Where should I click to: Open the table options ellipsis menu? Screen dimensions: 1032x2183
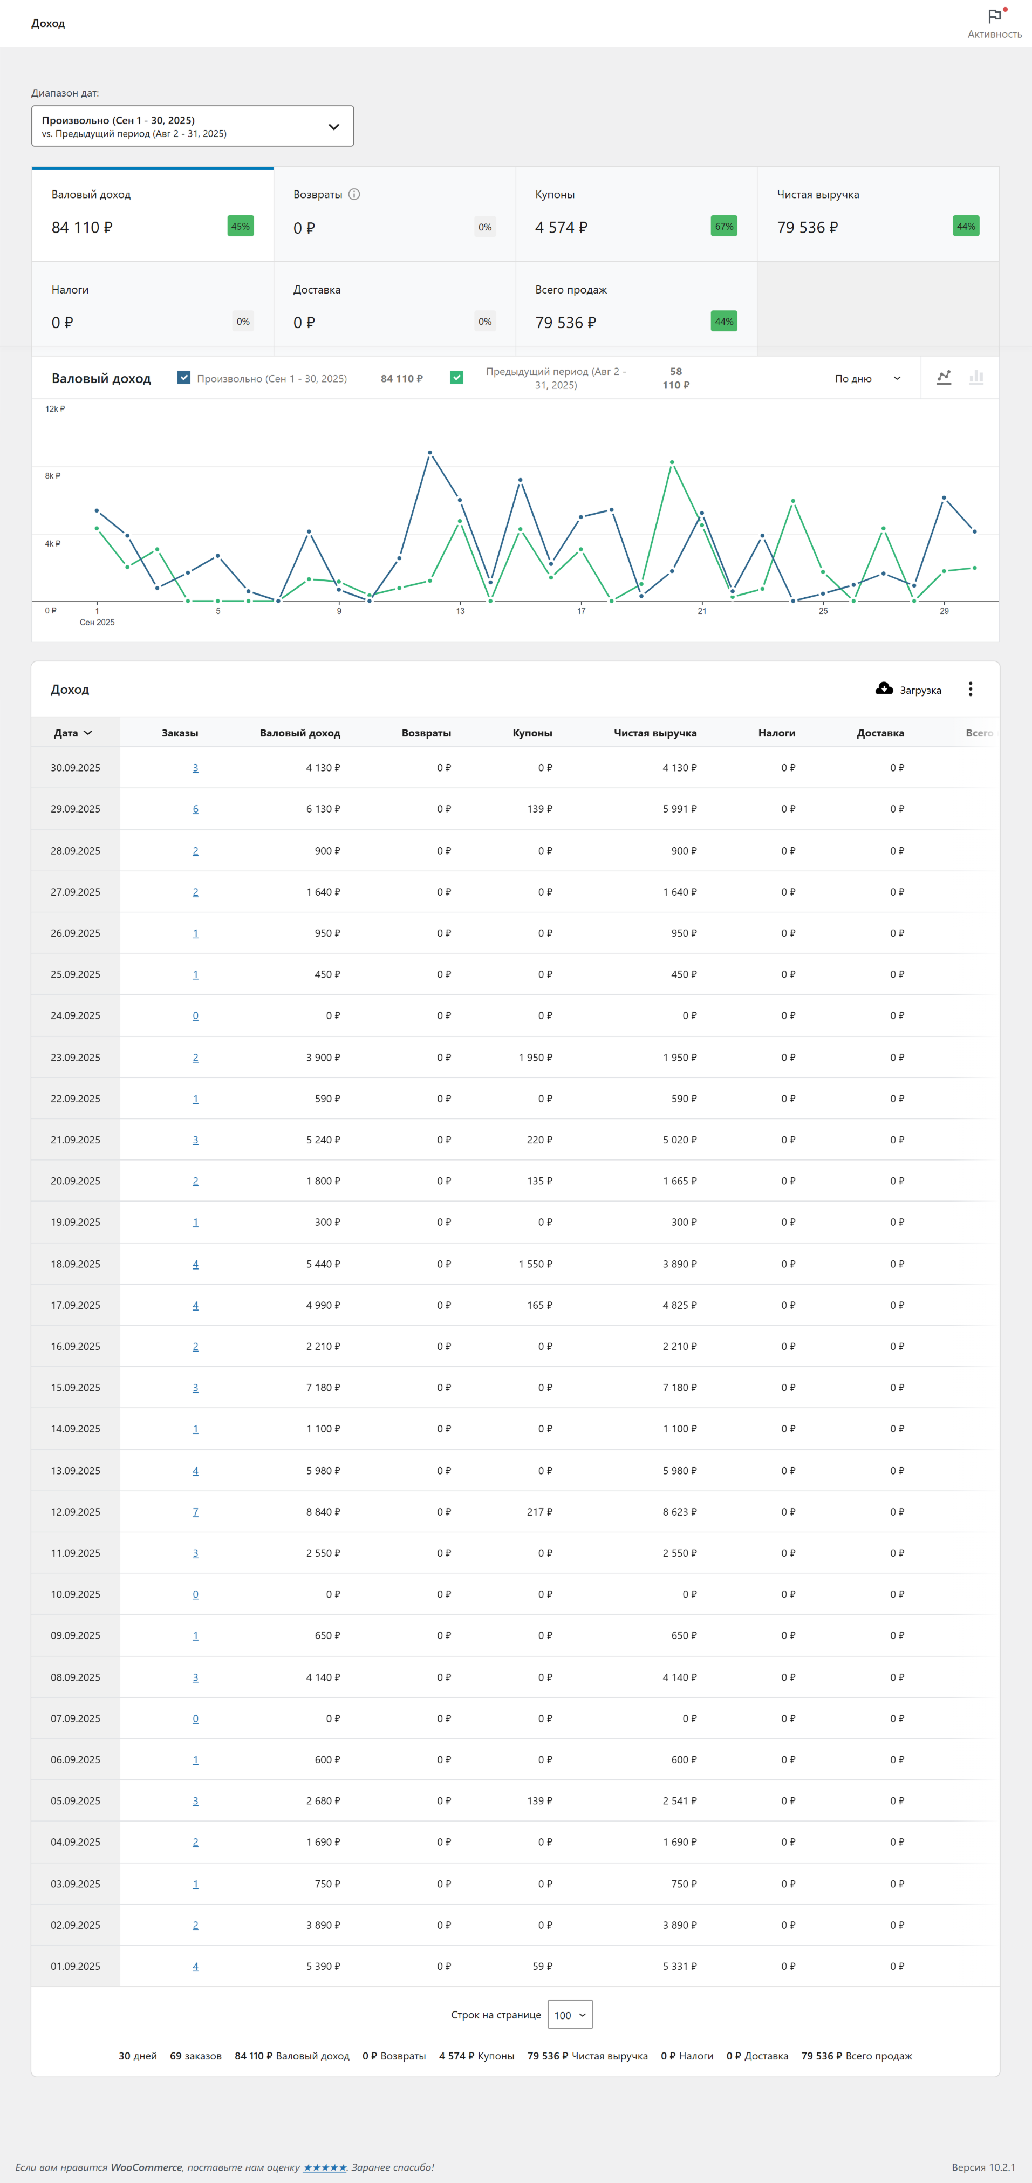[x=970, y=689]
